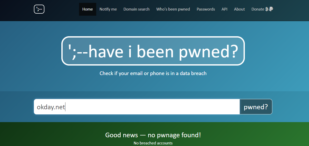This screenshot has width=309, height=146.
Task: Select Who's been pwned menu item
Action: coord(173,9)
